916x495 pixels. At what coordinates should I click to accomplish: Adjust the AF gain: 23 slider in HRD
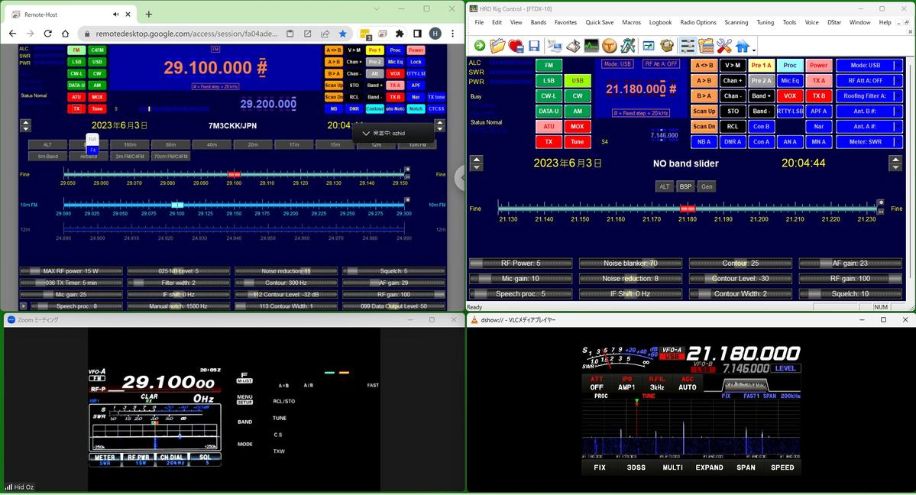(850, 263)
